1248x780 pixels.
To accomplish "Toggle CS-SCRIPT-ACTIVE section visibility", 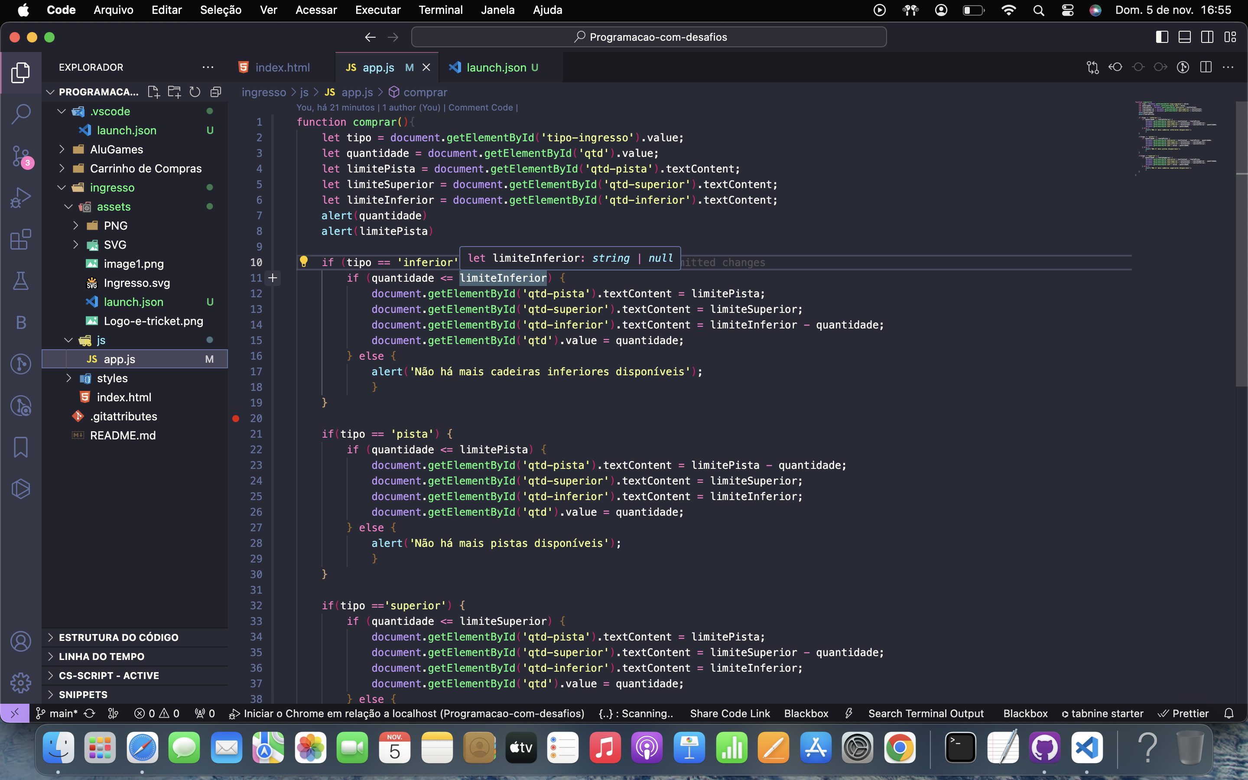I will click(x=50, y=675).
